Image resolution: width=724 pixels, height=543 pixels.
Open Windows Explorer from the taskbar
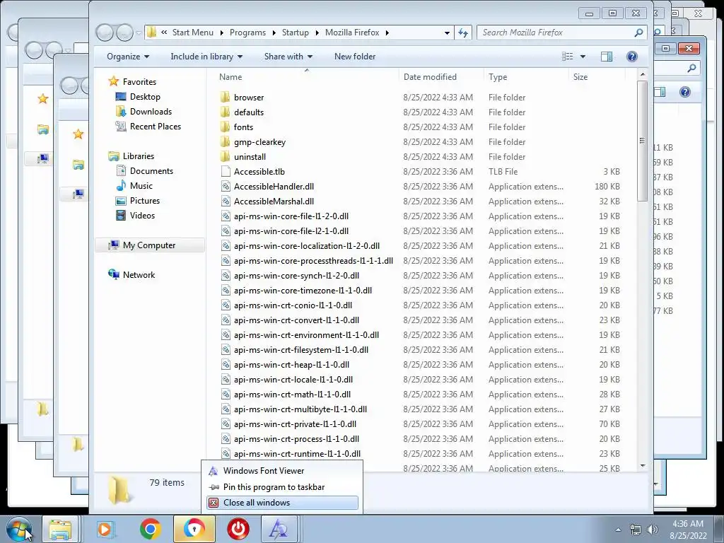point(60,529)
